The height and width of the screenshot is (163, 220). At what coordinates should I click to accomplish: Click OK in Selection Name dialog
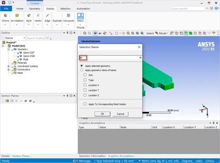(102, 114)
